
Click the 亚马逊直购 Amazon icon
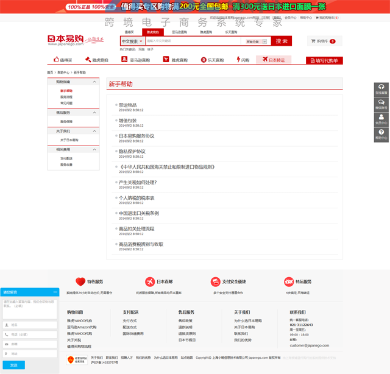coord(124,59)
